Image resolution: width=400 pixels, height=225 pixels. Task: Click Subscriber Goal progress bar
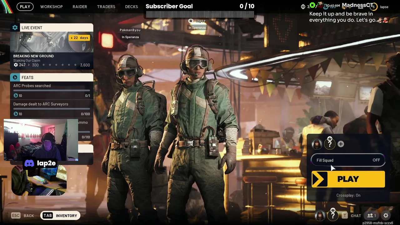click(200, 15)
